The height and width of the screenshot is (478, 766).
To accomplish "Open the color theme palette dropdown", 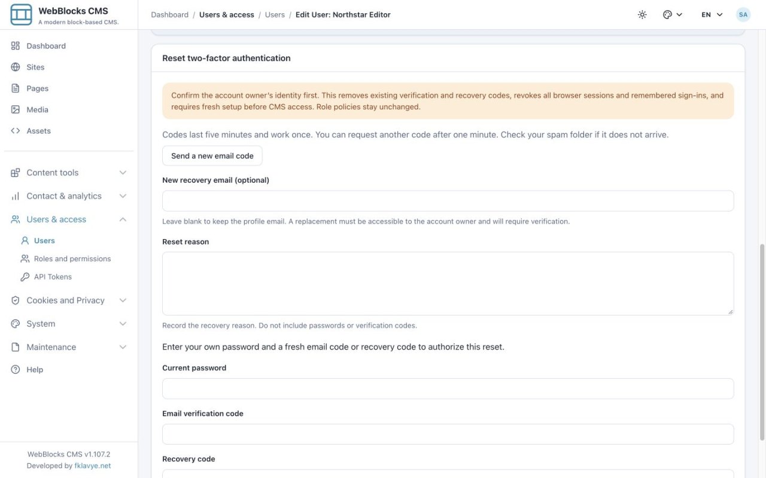I will (x=673, y=15).
